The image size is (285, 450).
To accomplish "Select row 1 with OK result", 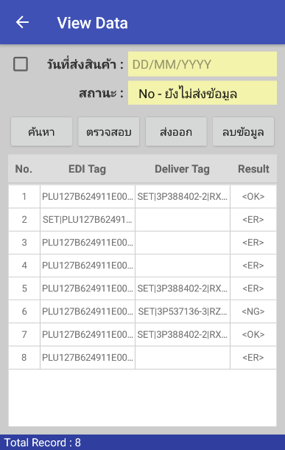I will [x=142, y=196].
